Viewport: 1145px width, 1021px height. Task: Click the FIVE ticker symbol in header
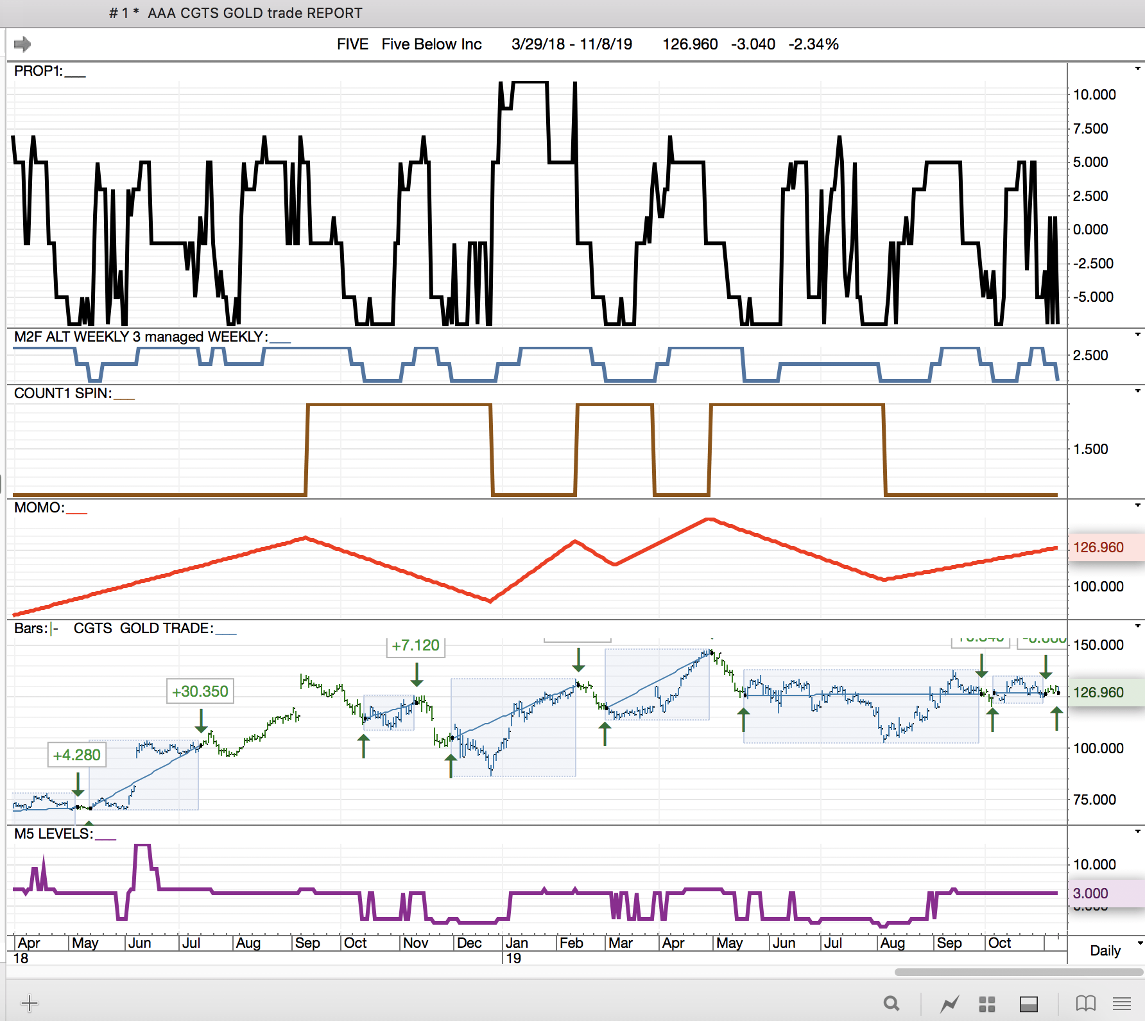[352, 44]
